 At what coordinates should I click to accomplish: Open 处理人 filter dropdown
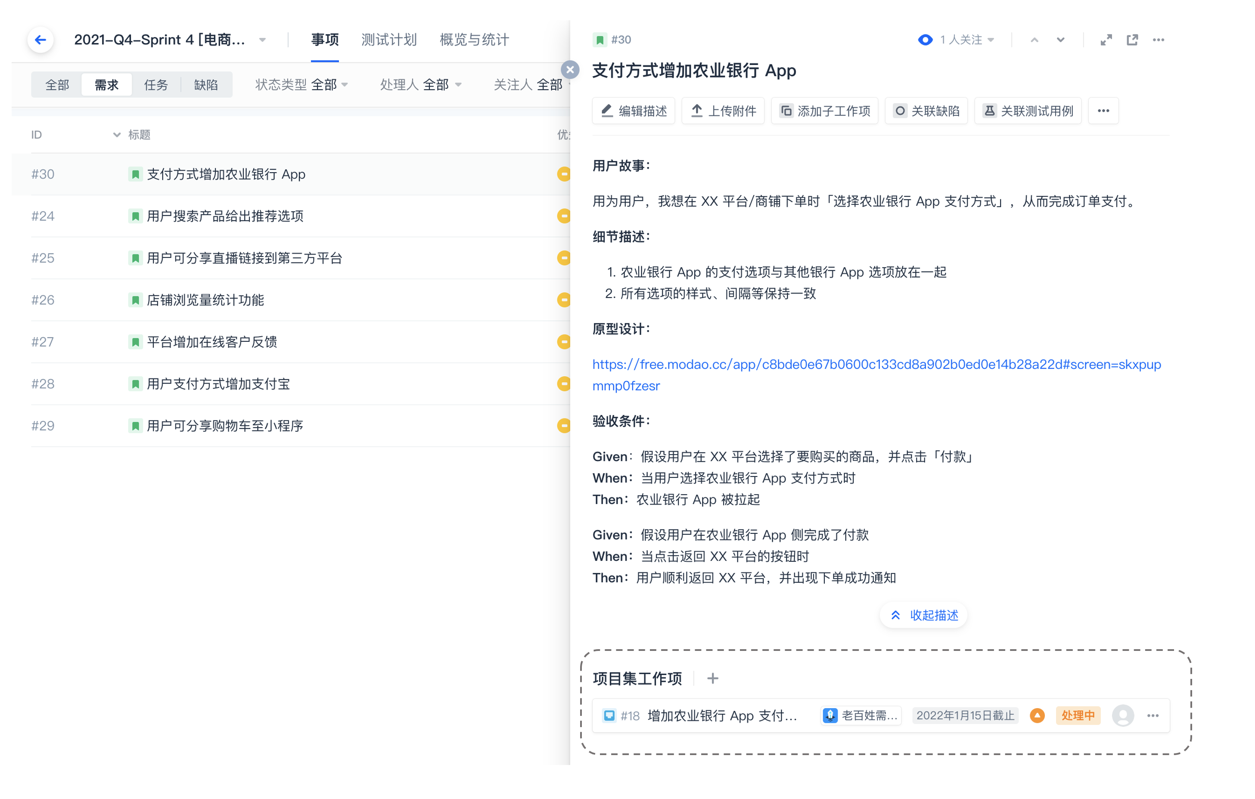pos(420,84)
